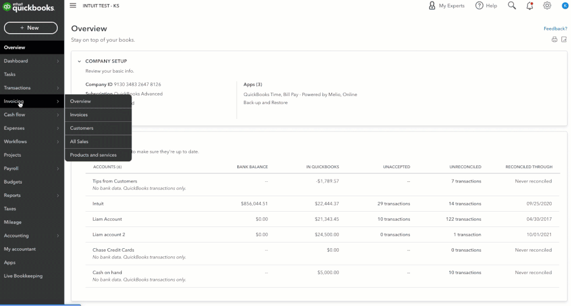Open Mileage in the sidebar
Image resolution: width=571 pixels, height=306 pixels.
tap(32, 222)
